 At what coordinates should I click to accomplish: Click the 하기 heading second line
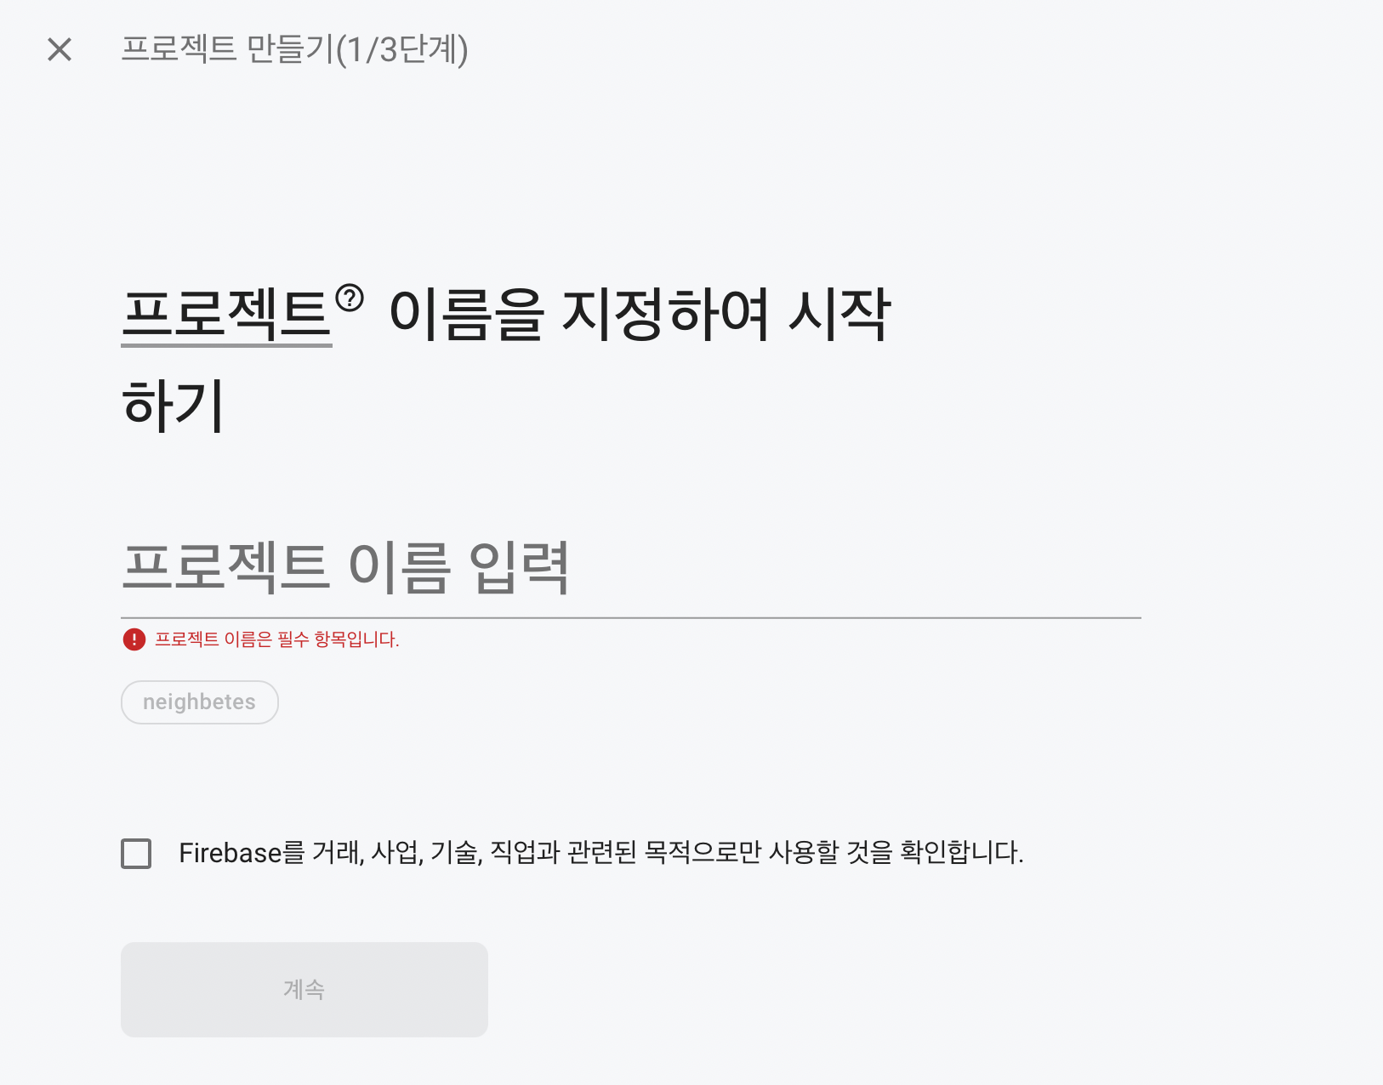[x=173, y=406]
